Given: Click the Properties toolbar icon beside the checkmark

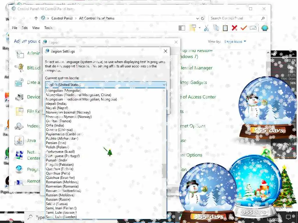Looking at the screenshot, I should tap(253, 28).
